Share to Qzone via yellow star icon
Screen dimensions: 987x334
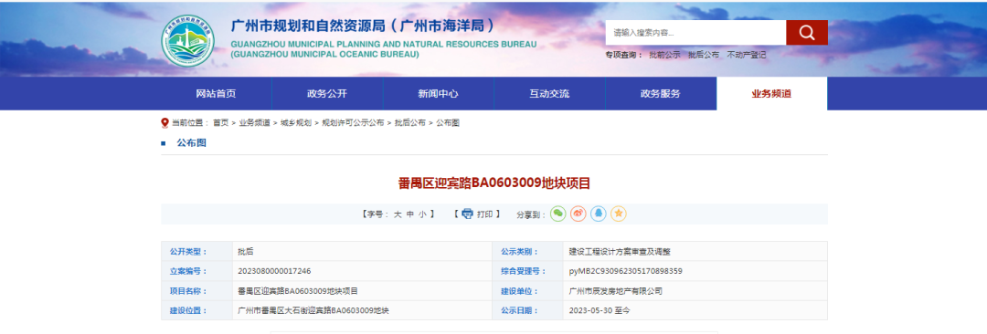619,214
